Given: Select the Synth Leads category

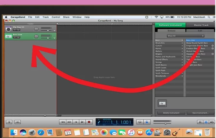Looking at the screenshot, I should (169, 68).
